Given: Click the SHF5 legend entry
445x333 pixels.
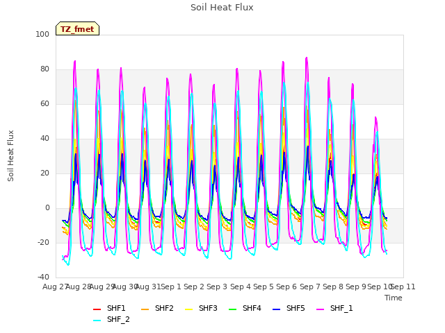Looking at the screenshot, I should click(289, 308).
